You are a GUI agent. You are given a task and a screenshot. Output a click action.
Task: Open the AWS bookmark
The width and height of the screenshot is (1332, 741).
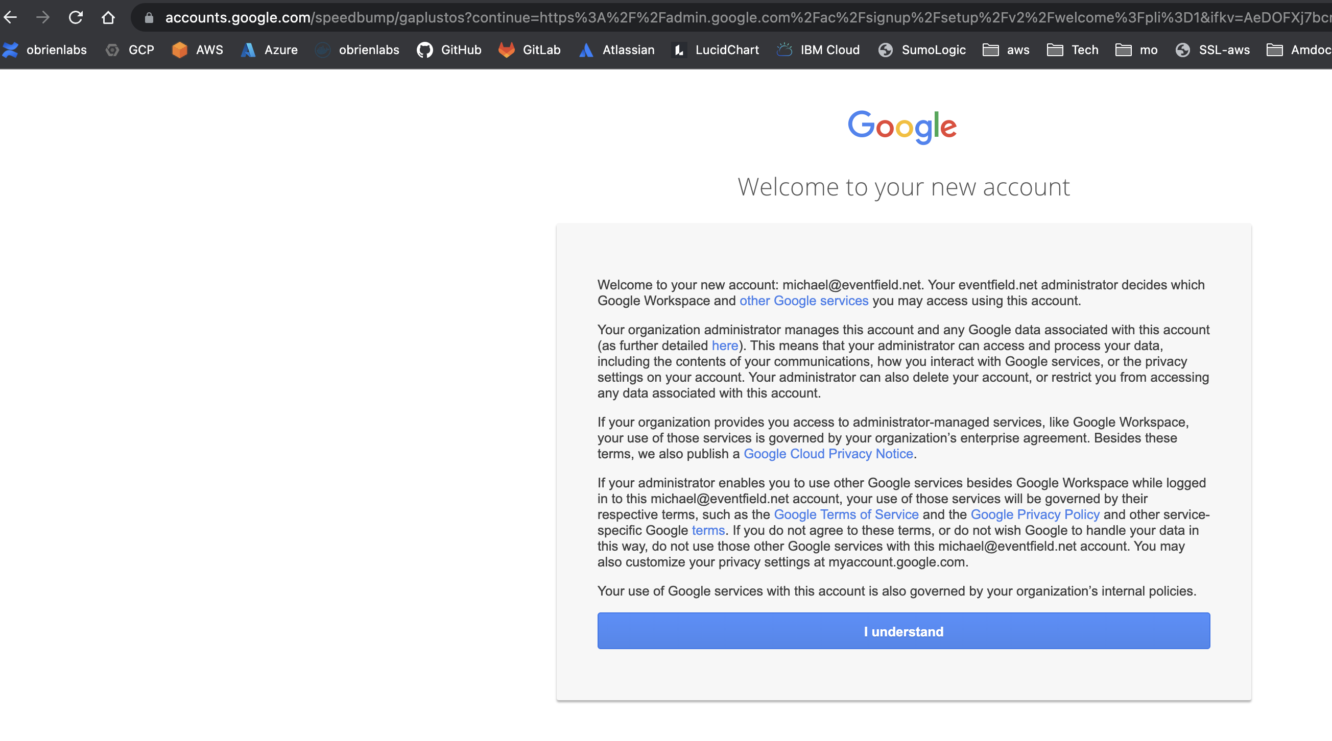(x=197, y=50)
